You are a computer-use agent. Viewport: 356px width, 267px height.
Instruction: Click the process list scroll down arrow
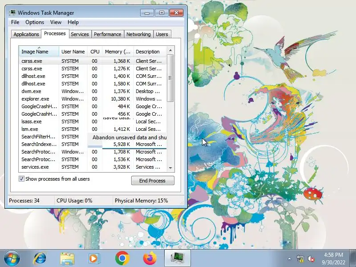pyautogui.click(x=170, y=168)
